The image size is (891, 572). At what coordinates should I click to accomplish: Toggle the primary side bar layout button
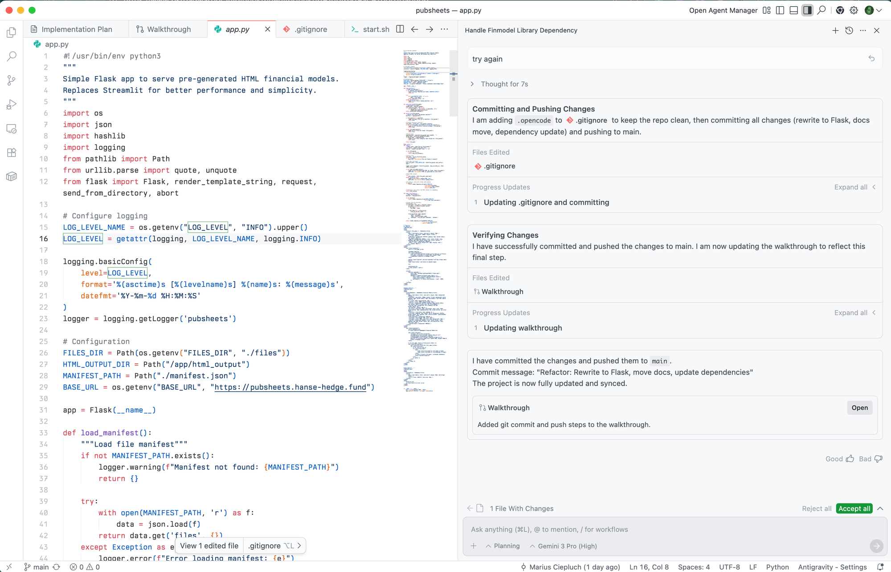pos(780,10)
